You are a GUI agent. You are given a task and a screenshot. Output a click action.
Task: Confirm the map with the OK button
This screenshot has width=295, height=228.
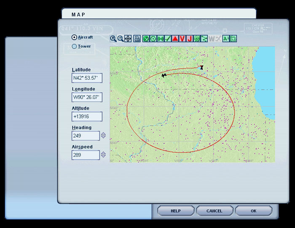253,211
